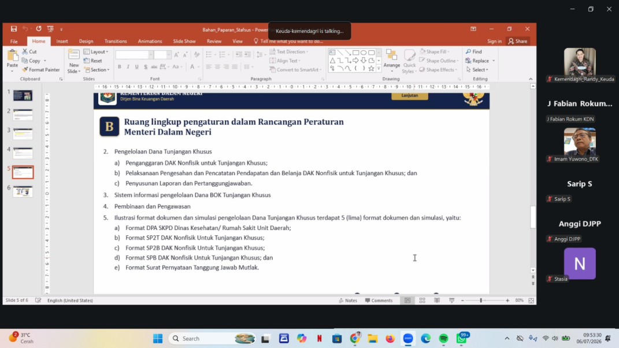Click the Format Painter tool
This screenshot has height=348, width=619.
pos(41,70)
